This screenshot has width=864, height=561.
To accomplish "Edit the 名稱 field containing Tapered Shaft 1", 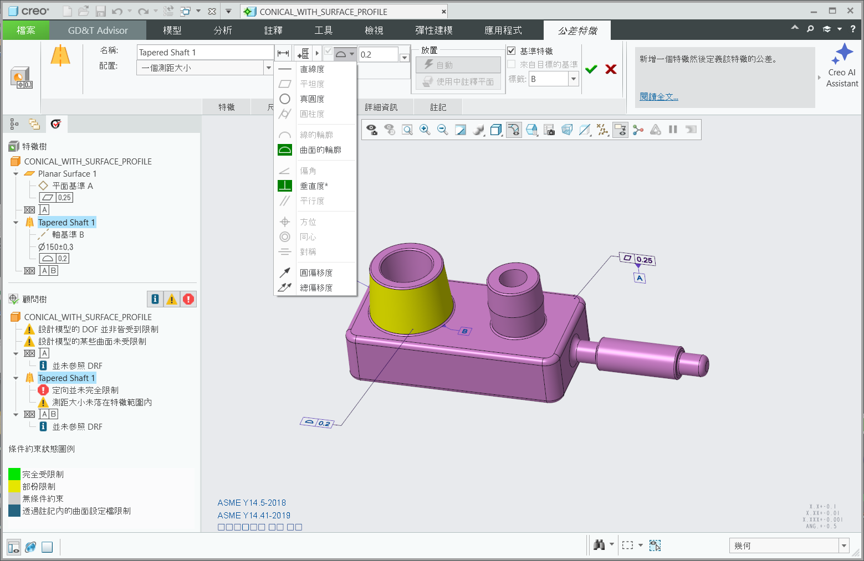I will tap(205, 52).
